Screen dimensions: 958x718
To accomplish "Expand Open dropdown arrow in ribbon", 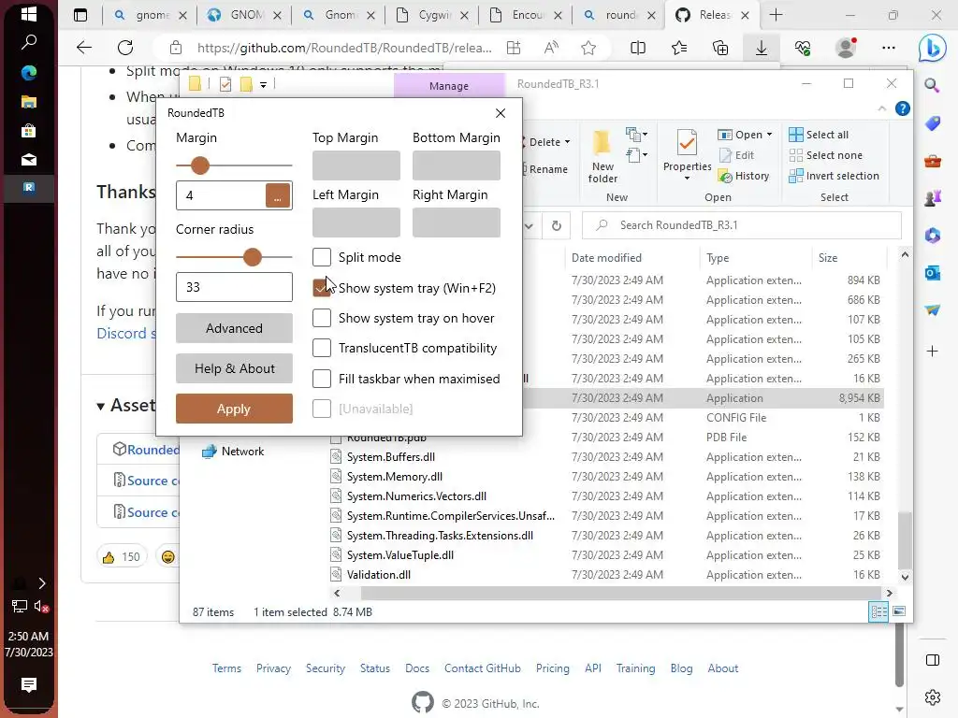I will 769,135.
